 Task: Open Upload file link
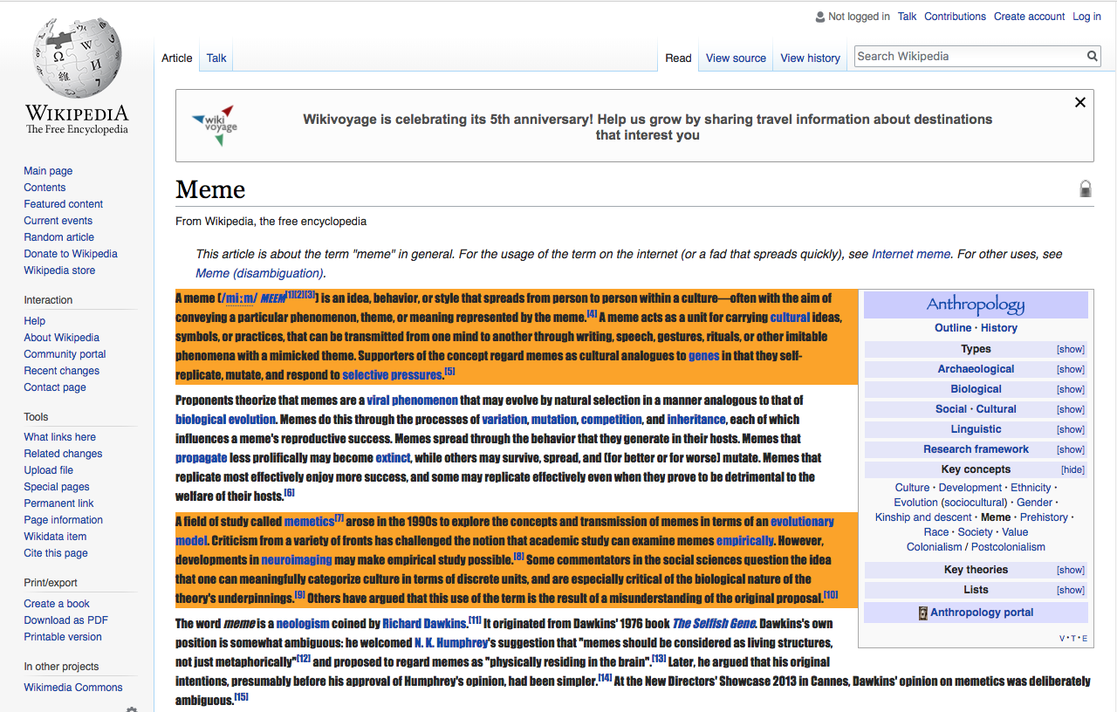[x=49, y=470]
